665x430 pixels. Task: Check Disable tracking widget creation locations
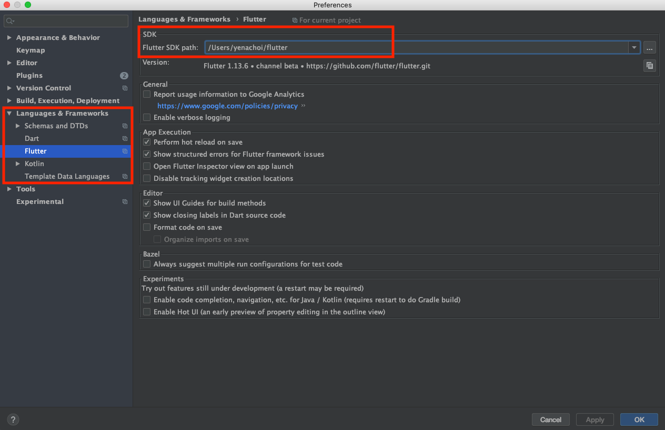coord(147,178)
